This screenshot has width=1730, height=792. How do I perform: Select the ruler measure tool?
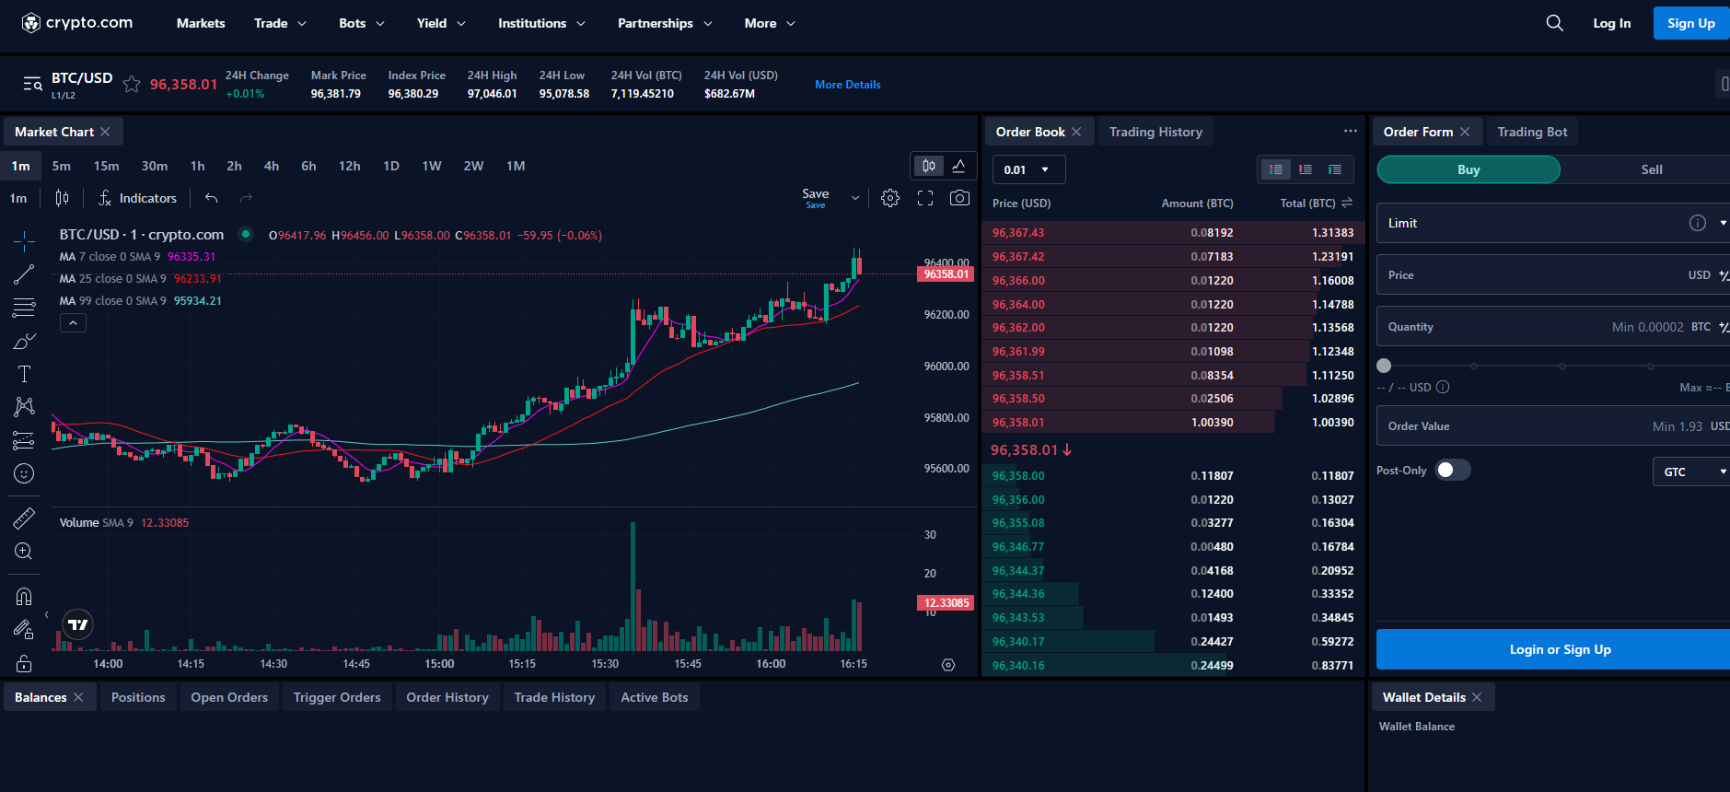(x=24, y=518)
